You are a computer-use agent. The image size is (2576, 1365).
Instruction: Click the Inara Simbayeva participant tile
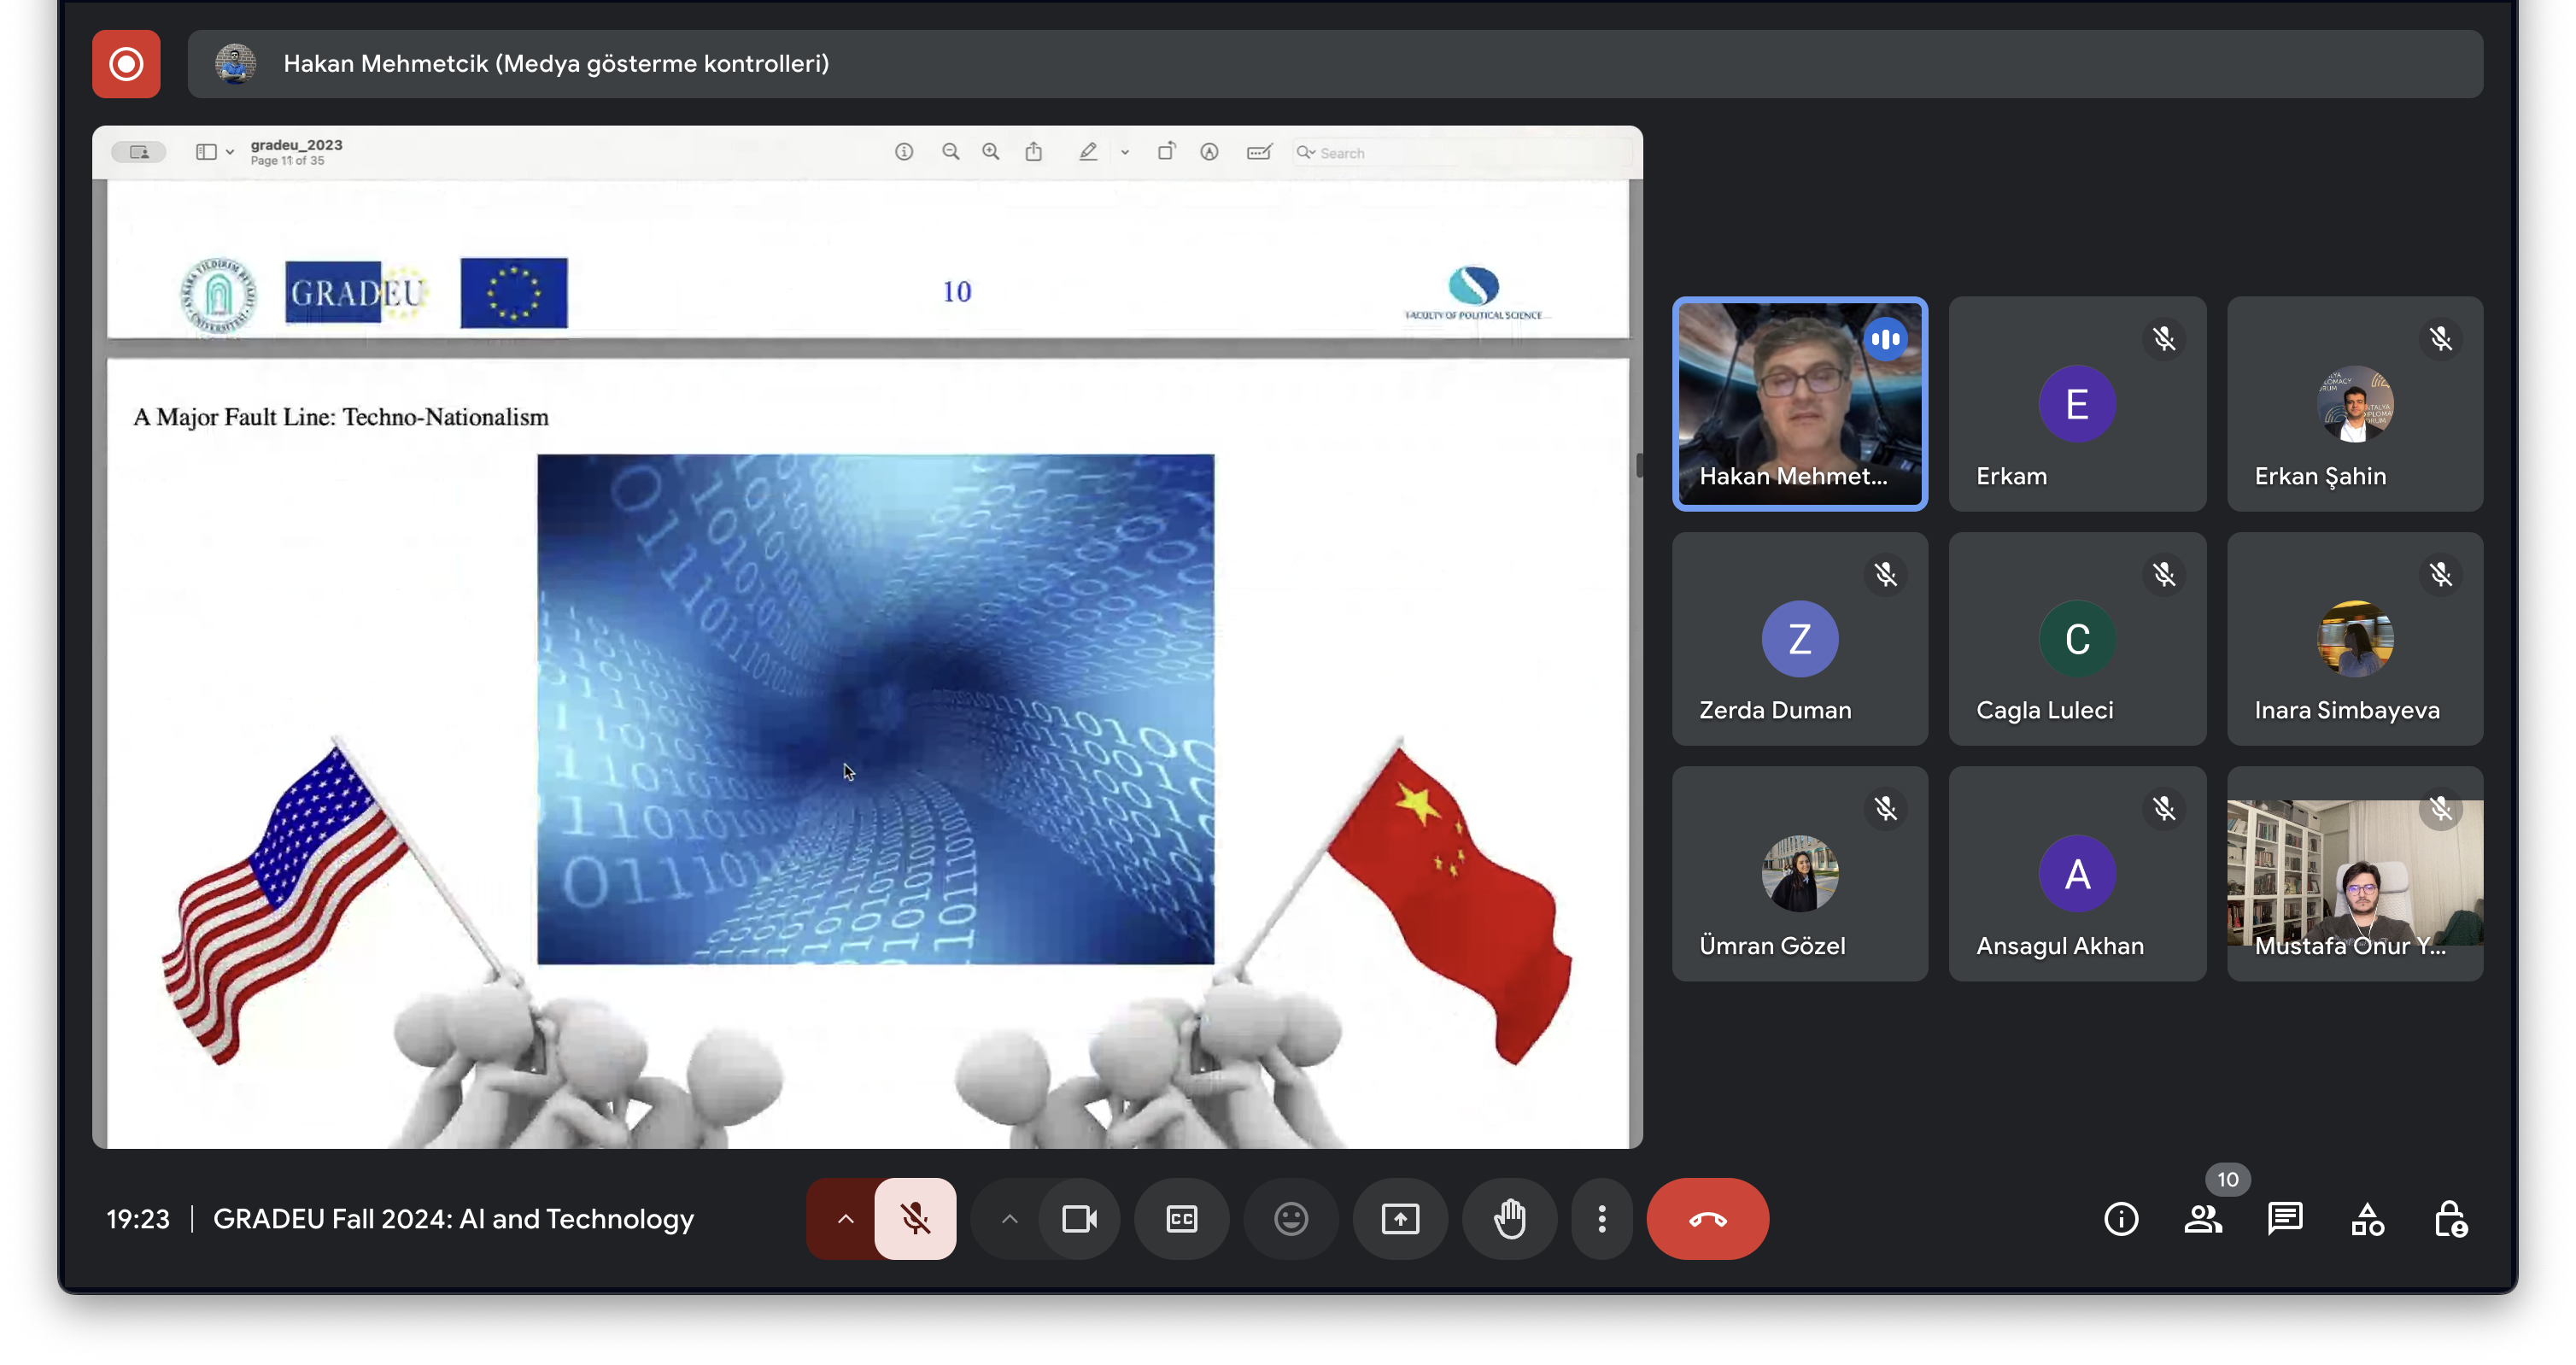pyautogui.click(x=2354, y=638)
